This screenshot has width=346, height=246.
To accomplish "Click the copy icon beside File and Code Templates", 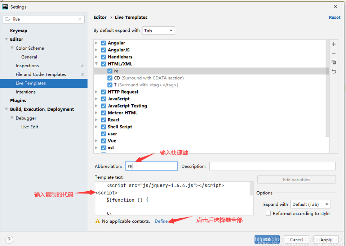I will coord(82,74).
